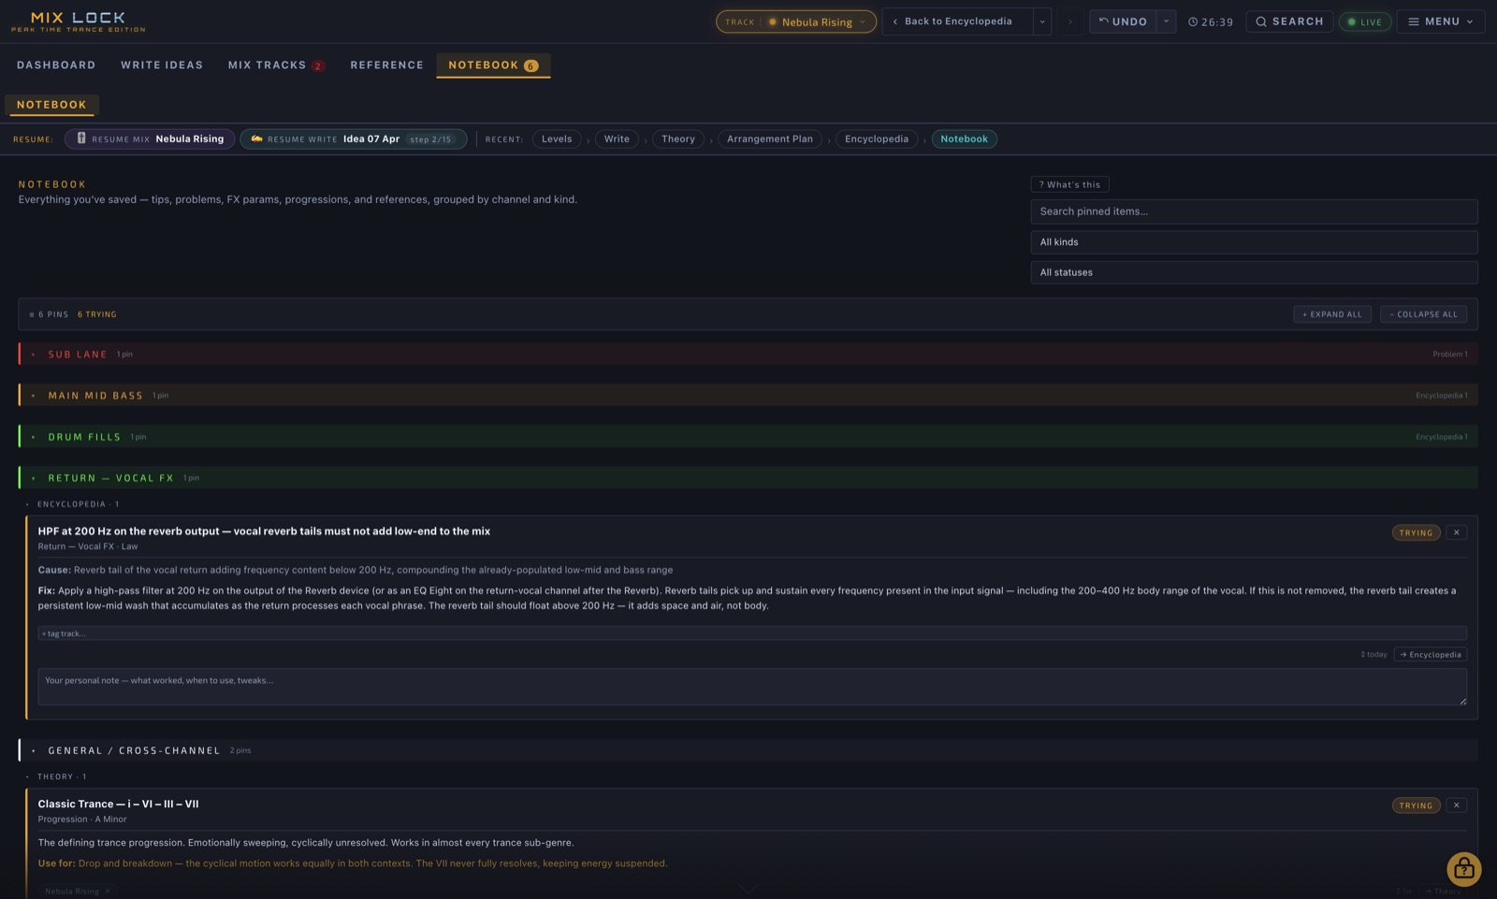The height and width of the screenshot is (899, 1497).
Task: Select the Notebook main tab
Action: coord(493,65)
